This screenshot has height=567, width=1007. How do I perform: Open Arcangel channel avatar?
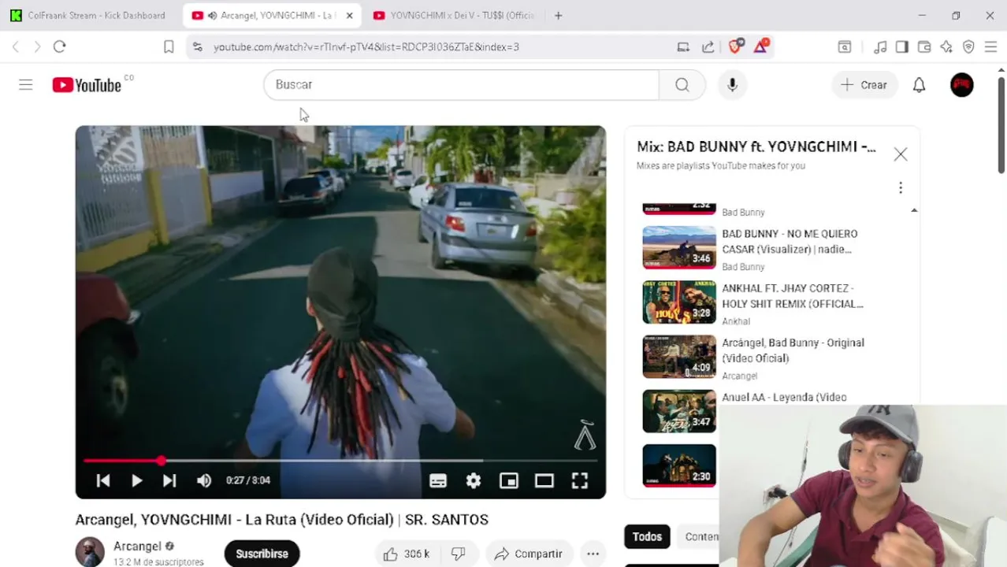tap(90, 552)
